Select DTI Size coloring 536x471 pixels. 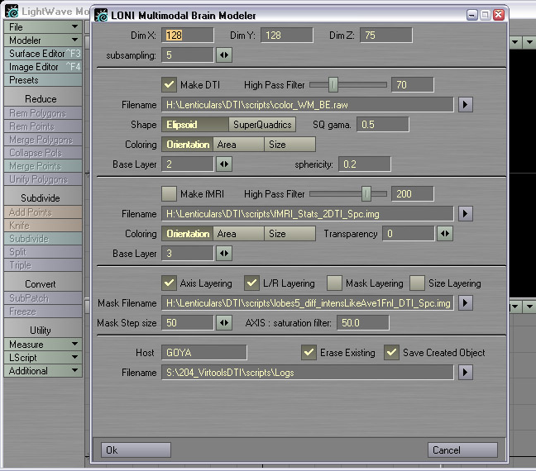pos(290,145)
